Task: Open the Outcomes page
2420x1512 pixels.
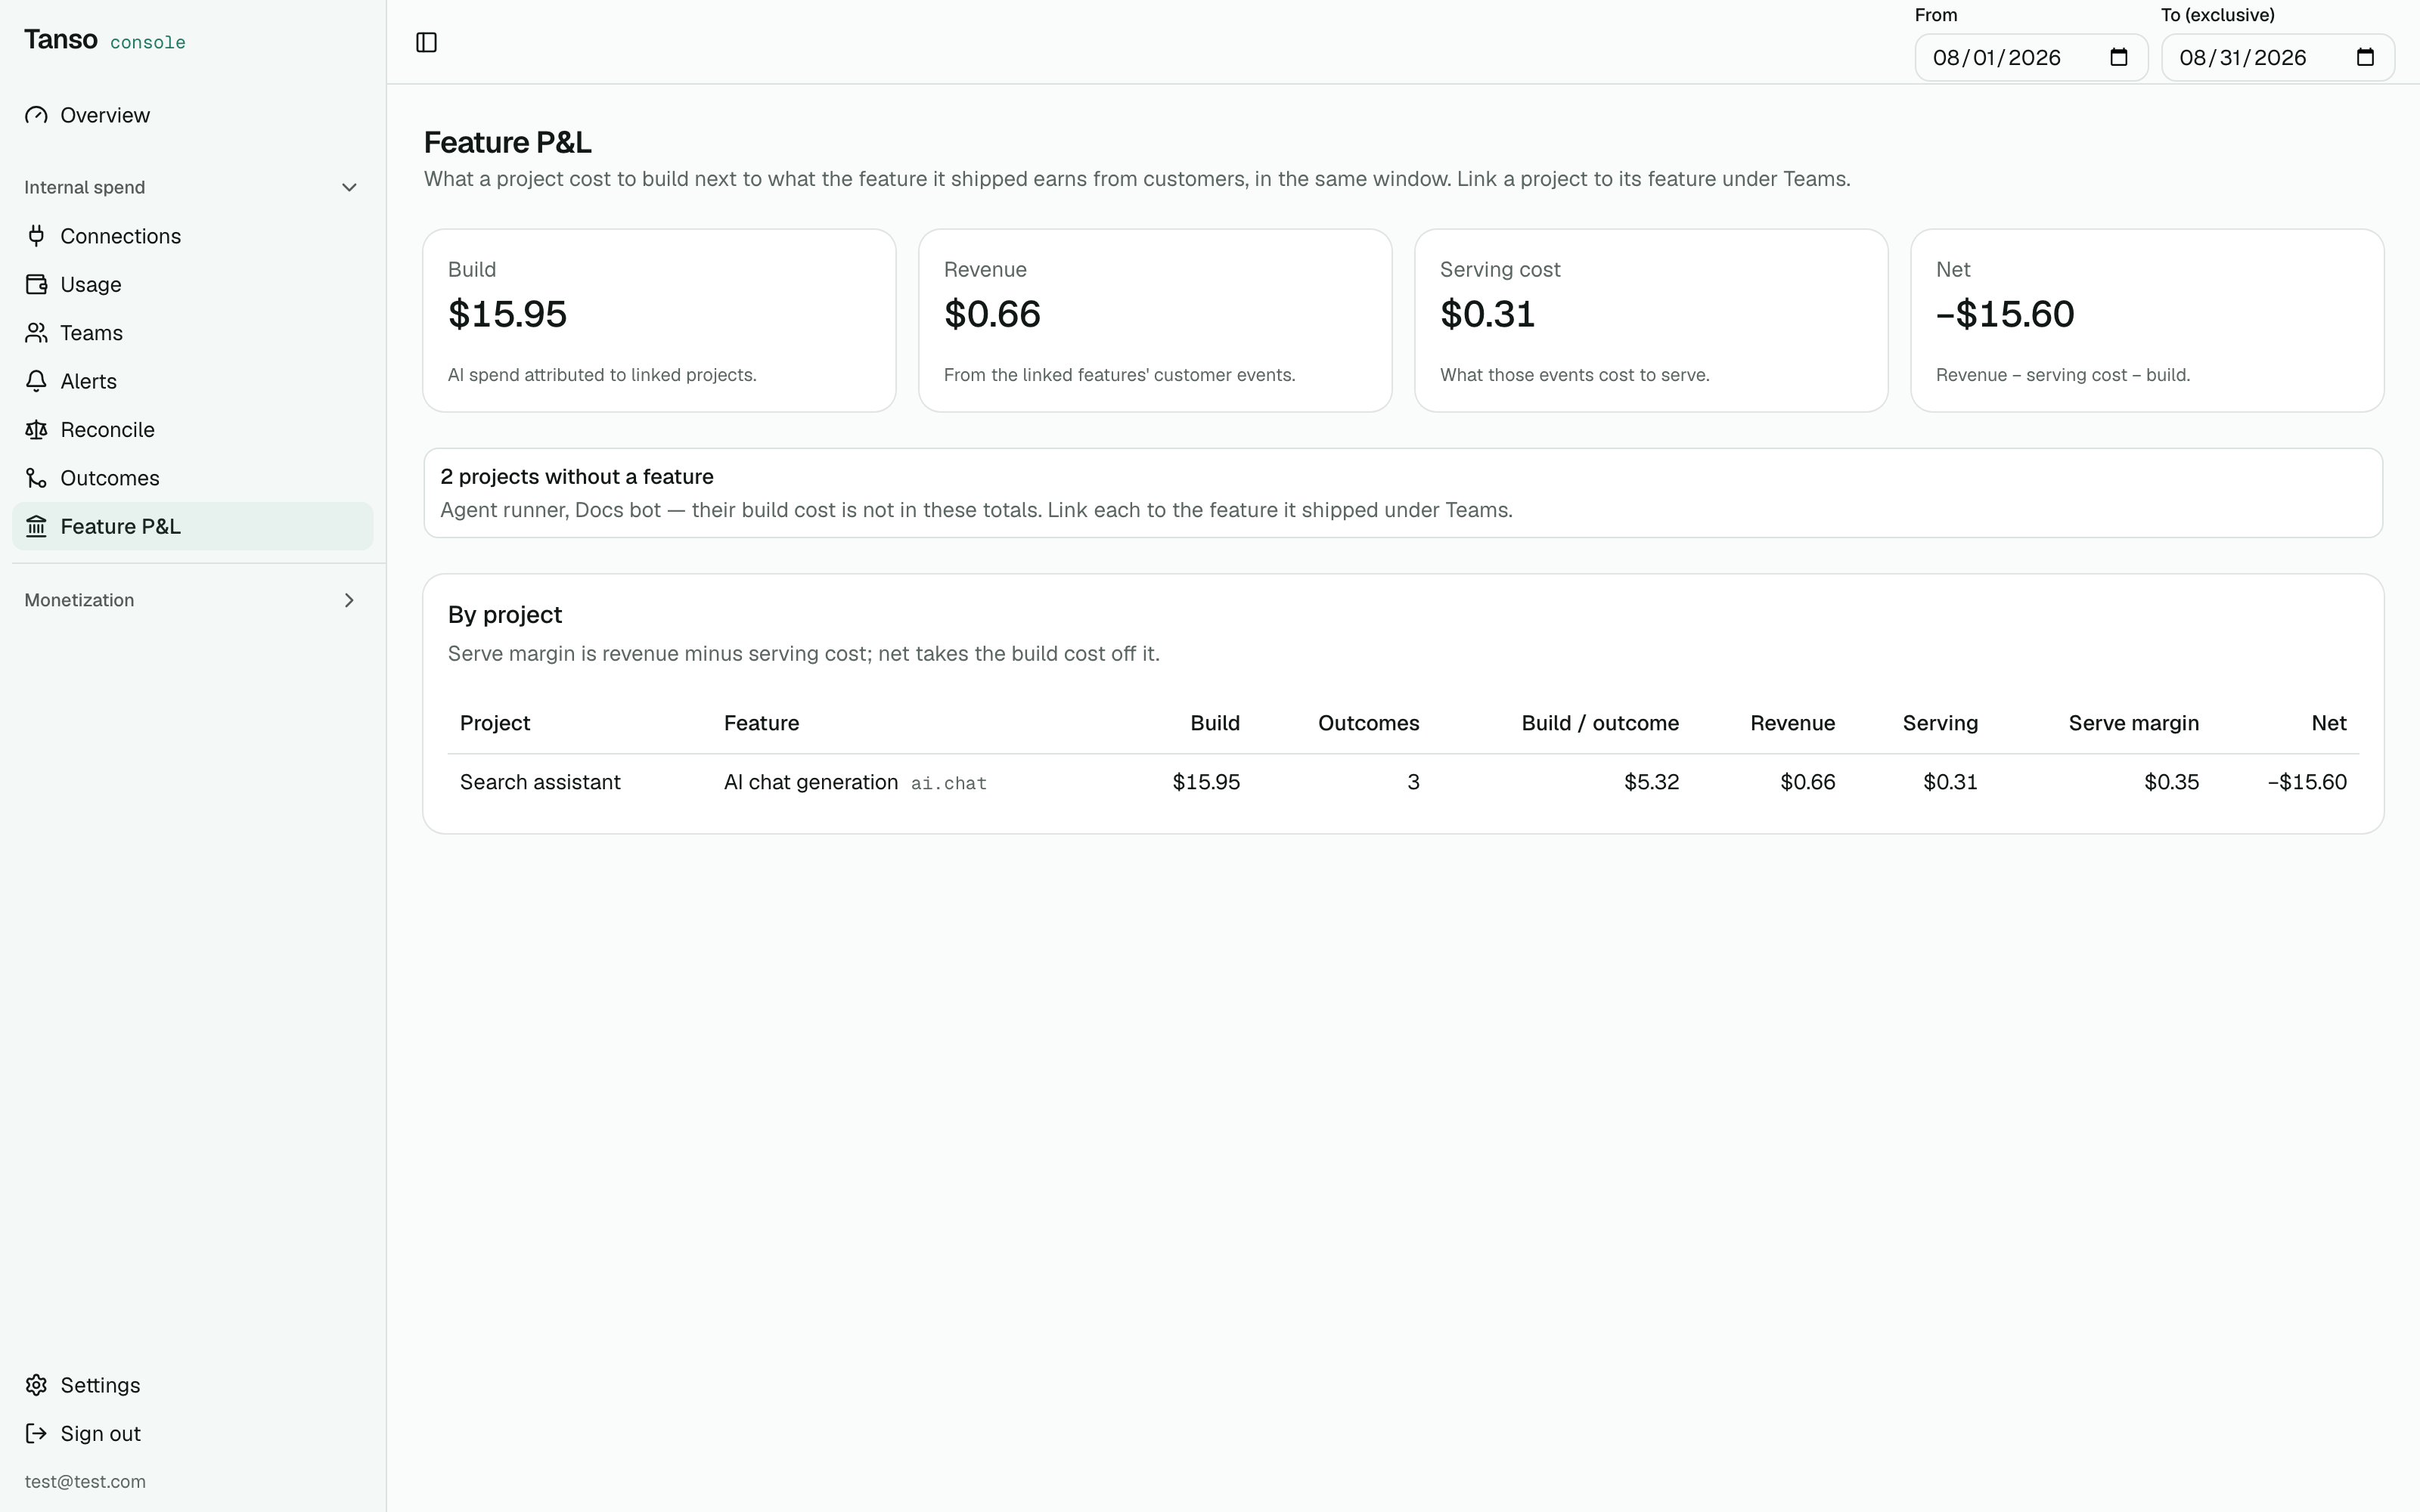Action: (193, 478)
